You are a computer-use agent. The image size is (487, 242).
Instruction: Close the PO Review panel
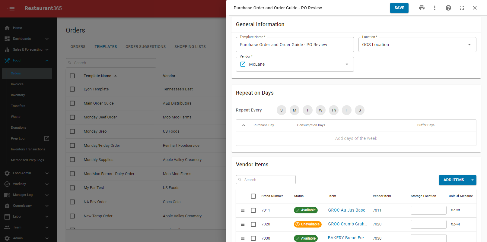coord(475,8)
